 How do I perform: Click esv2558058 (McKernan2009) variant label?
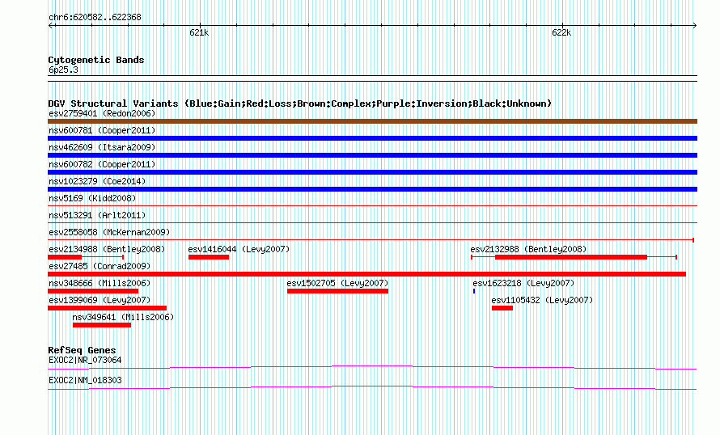(x=109, y=232)
